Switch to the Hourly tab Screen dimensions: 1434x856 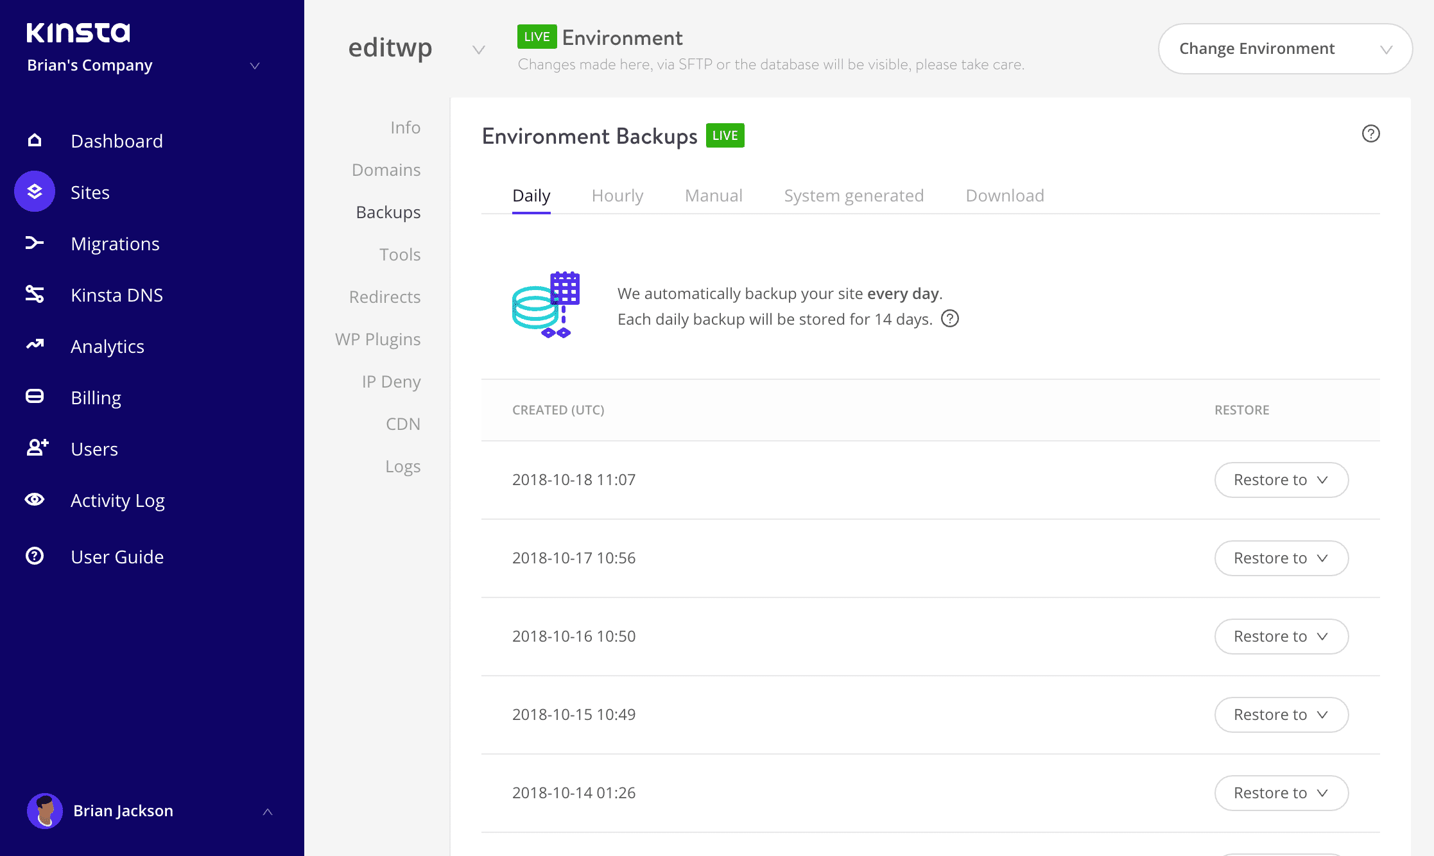pos(617,196)
